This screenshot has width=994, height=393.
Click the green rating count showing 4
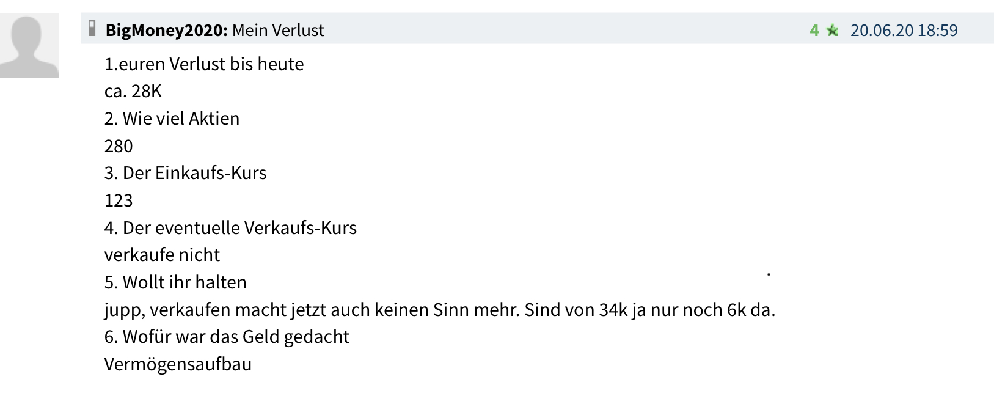pos(815,29)
